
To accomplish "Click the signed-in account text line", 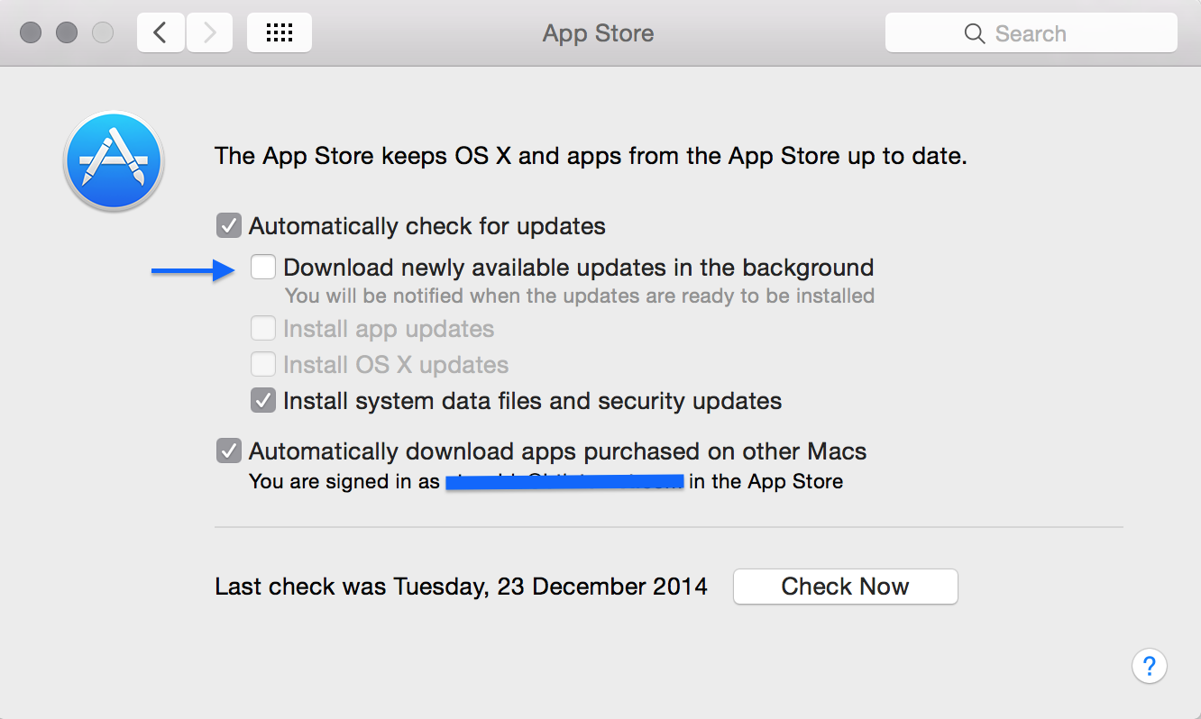I will [546, 482].
